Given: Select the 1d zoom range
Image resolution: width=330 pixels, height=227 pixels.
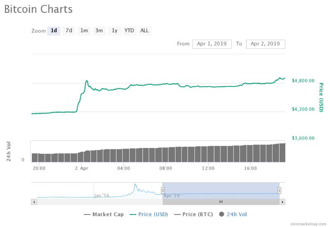Looking at the screenshot, I should 54,31.
